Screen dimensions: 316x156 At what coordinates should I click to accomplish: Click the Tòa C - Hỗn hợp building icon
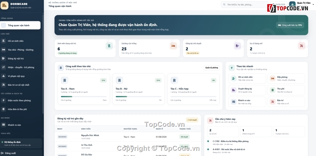pyautogui.click(x=174, y=80)
